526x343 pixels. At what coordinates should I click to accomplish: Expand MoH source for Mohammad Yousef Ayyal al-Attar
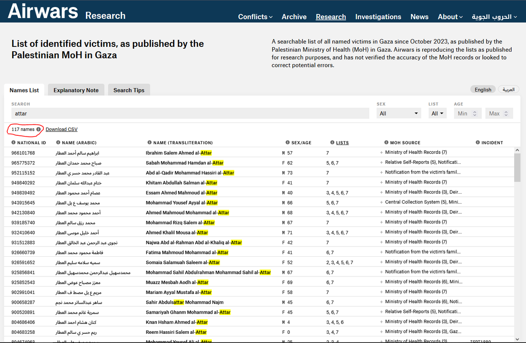[x=381, y=202]
